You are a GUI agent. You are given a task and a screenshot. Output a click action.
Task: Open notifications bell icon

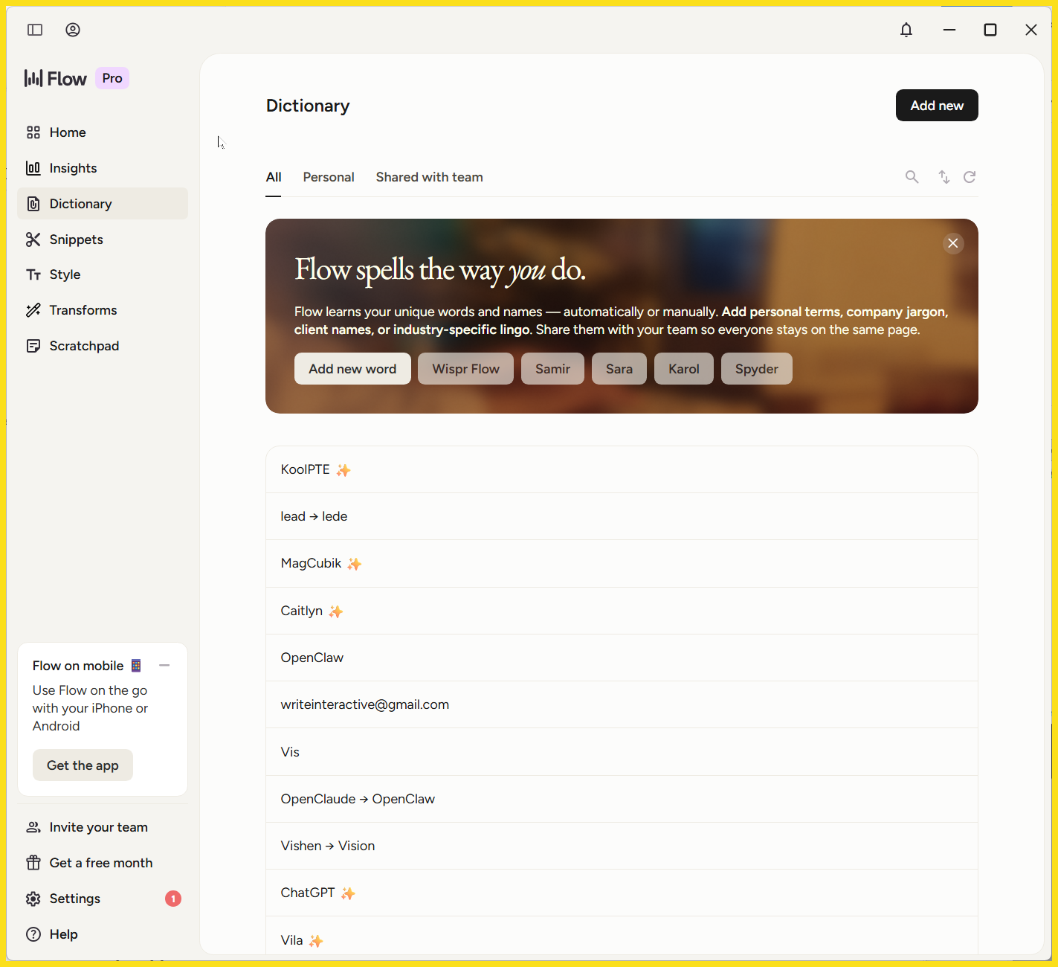point(906,30)
